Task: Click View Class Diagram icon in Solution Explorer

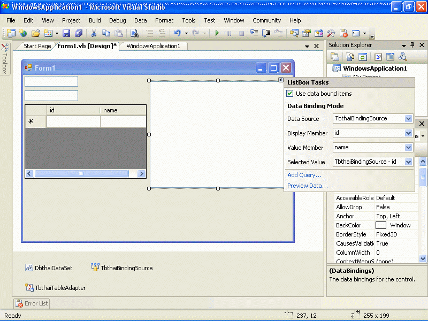Action: pyautogui.click(x=403, y=57)
